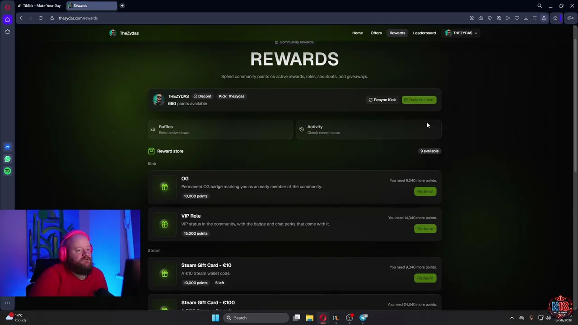Image resolution: width=578 pixels, height=325 pixels.
Task: Click the Daily claimed button
Action: coord(419,100)
